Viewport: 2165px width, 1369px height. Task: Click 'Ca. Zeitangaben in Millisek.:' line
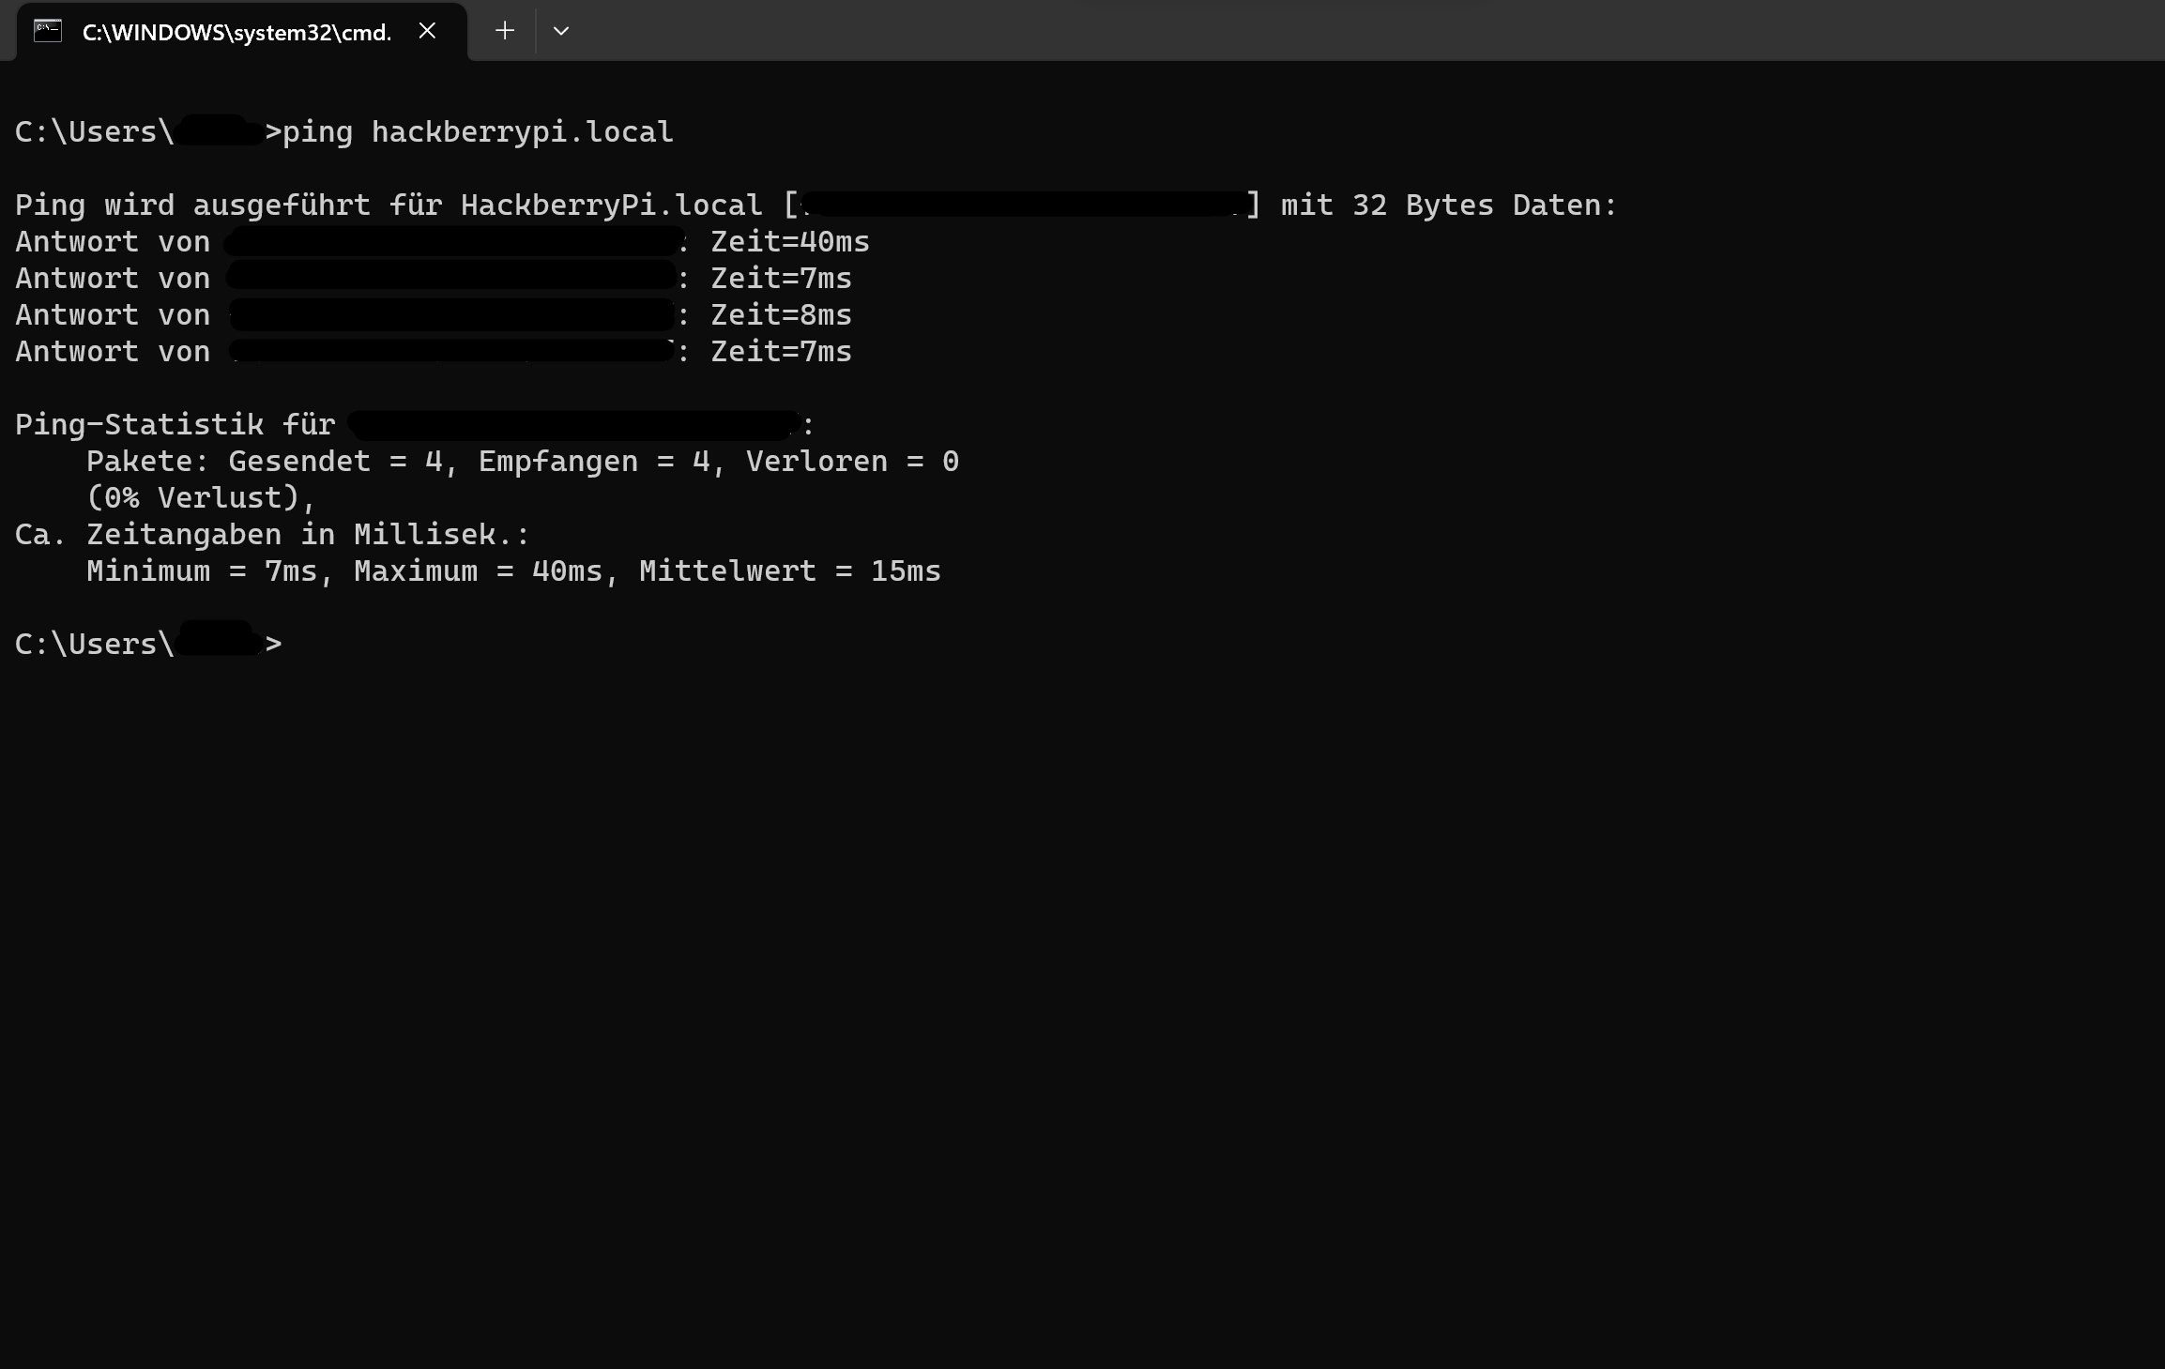[x=272, y=535]
